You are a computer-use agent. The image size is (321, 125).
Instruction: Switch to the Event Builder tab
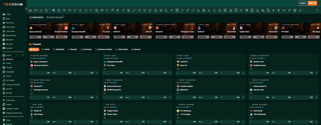(55, 17)
